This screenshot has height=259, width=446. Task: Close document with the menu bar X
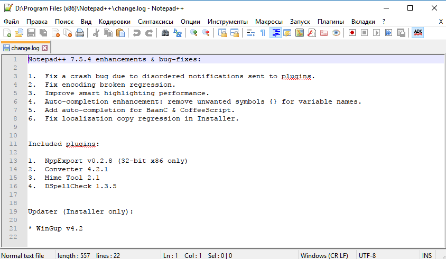[x=441, y=22]
